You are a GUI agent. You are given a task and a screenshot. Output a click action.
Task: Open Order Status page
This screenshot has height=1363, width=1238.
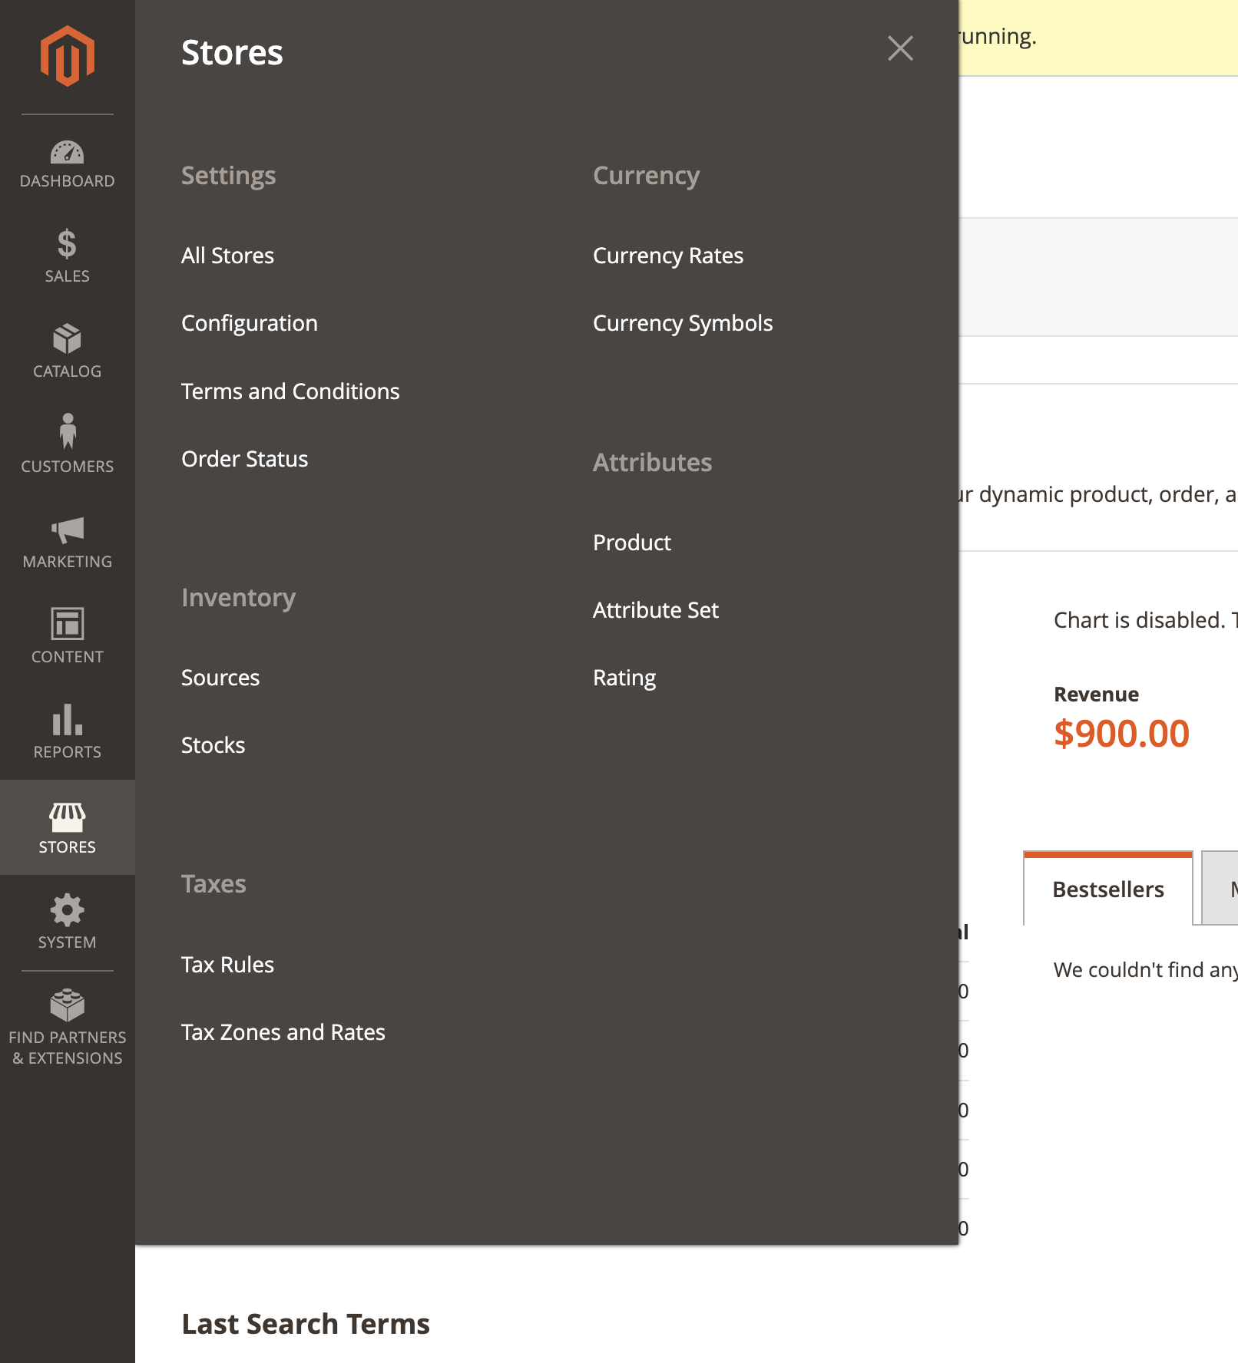pos(244,459)
